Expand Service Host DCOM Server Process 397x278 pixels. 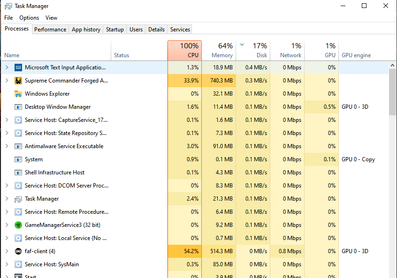(x=7, y=186)
